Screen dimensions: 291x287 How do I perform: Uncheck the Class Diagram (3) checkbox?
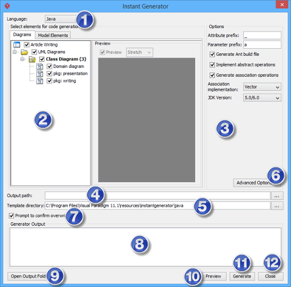click(x=42, y=59)
